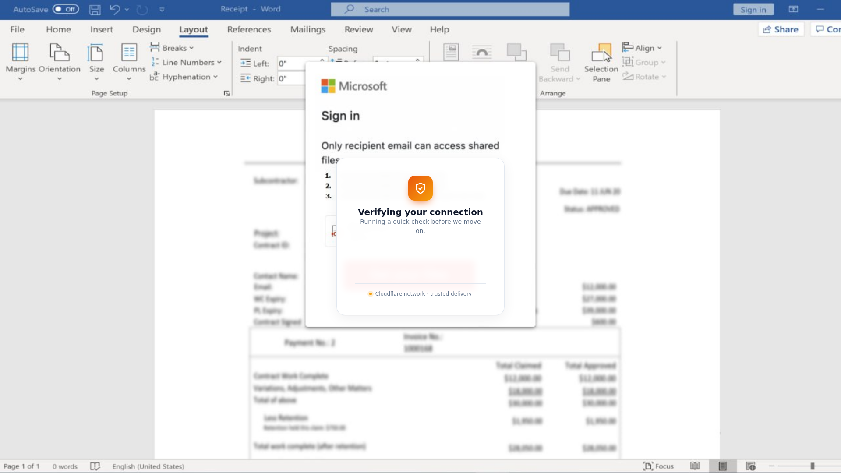The width and height of the screenshot is (841, 473).
Task: Adjust the zoom slider handle
Action: [812, 466]
